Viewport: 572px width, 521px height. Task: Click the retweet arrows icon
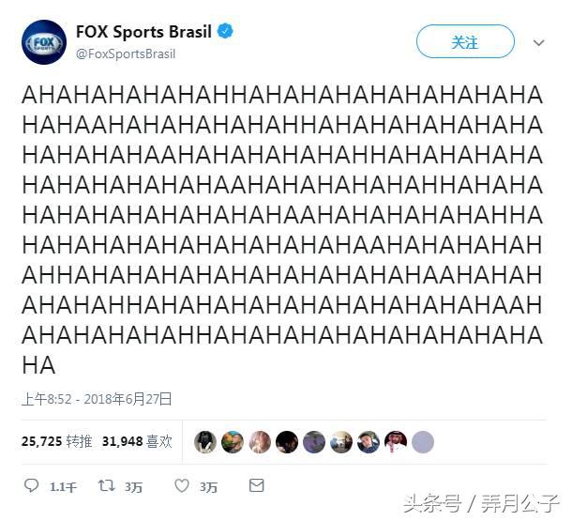click(x=107, y=486)
